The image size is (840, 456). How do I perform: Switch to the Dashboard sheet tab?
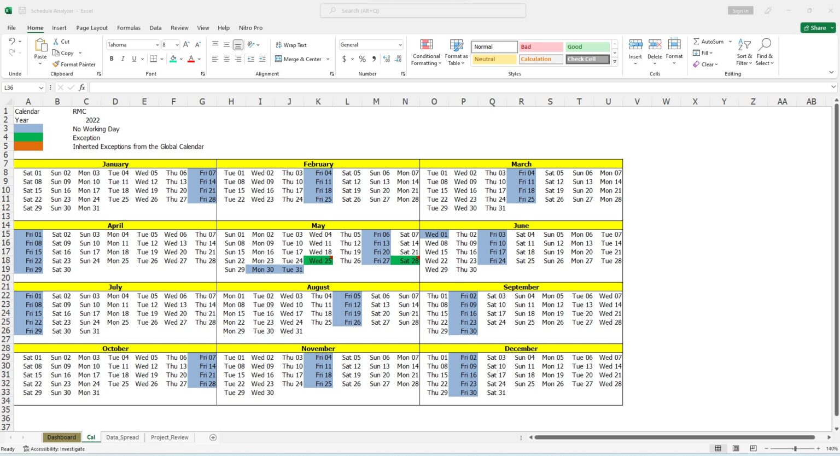coord(61,437)
